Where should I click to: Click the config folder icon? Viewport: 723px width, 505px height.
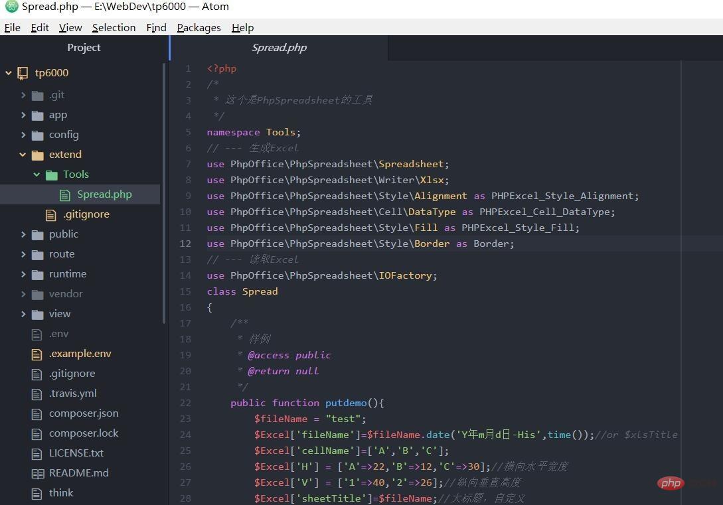[37, 135]
